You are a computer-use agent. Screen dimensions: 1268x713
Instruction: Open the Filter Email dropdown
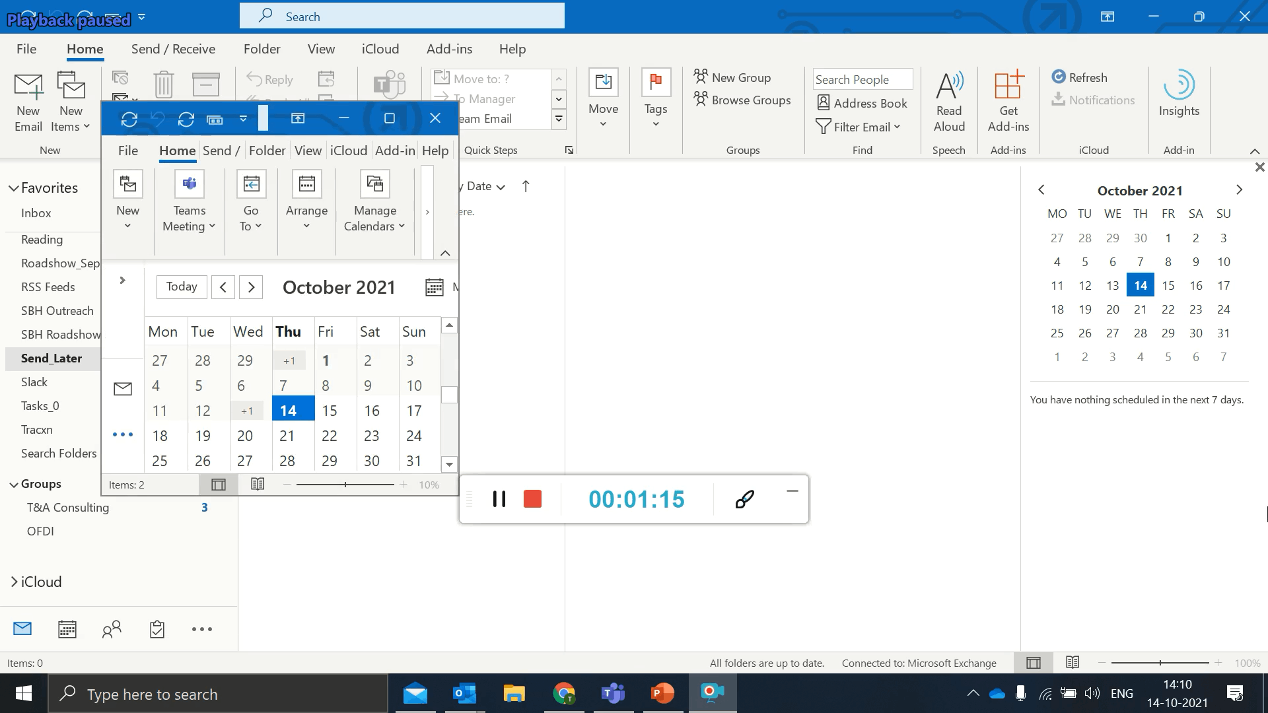tap(859, 127)
